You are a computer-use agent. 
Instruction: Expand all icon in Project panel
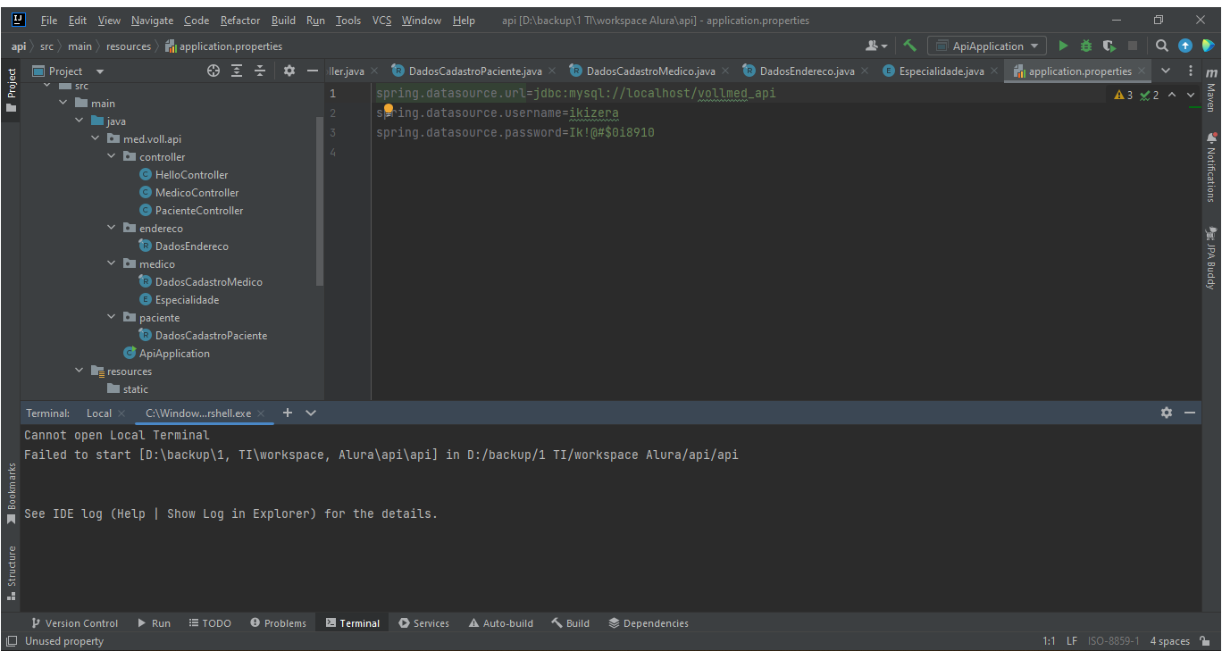237,71
